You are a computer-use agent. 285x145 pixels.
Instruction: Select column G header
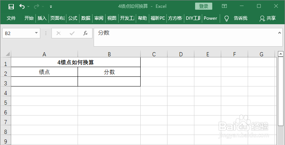coord(261,54)
